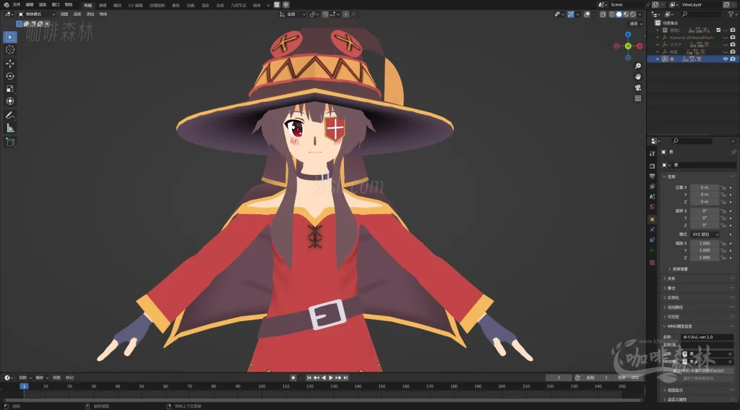Hide the アクア object in outliner

(726, 44)
